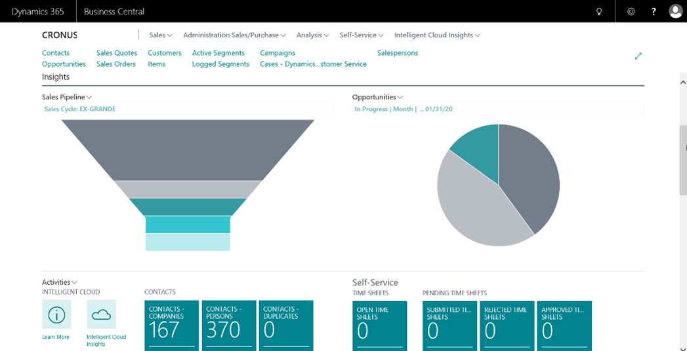Open the Contacts - Companies tile
This screenshot has height=351, width=687.
[x=171, y=325]
